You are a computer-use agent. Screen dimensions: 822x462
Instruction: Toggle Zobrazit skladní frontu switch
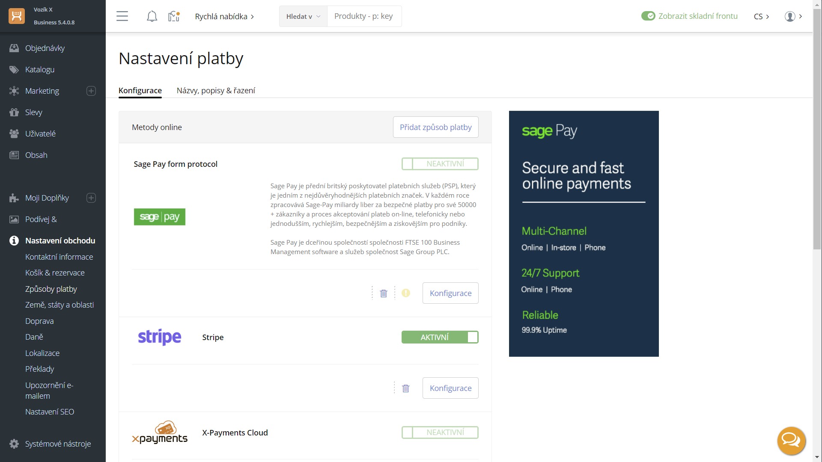pos(648,16)
